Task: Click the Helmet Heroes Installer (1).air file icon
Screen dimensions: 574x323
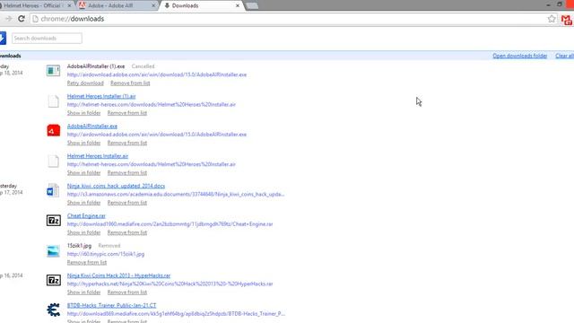Action: pos(54,100)
